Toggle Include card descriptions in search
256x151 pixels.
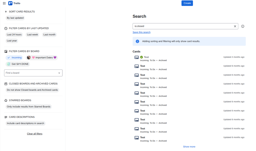coord(25,123)
